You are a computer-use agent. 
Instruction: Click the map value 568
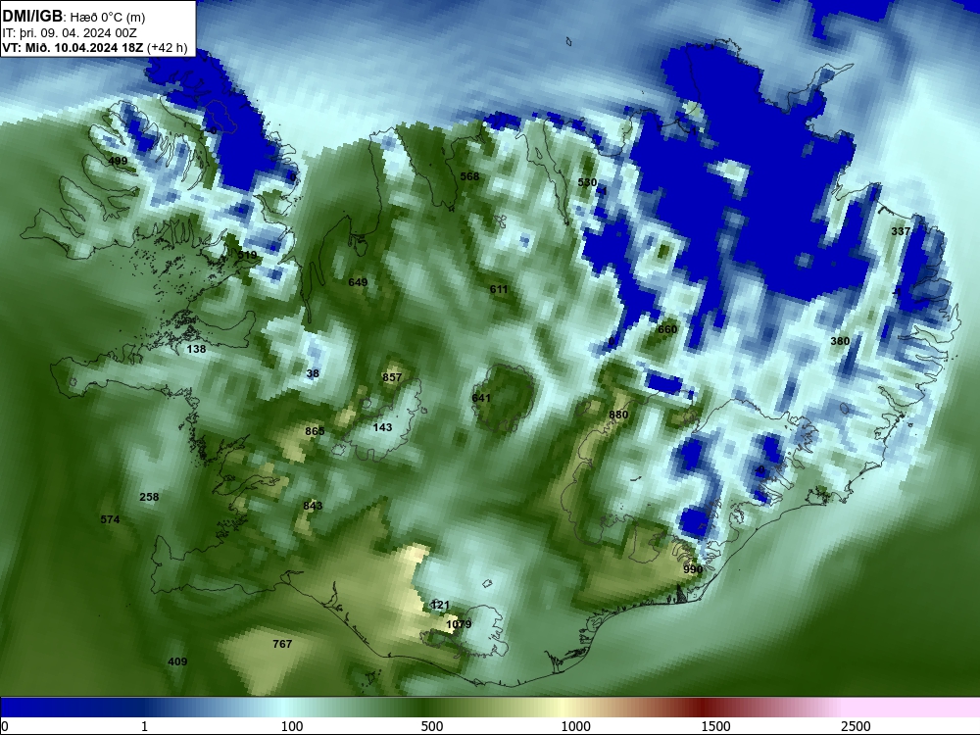click(469, 176)
